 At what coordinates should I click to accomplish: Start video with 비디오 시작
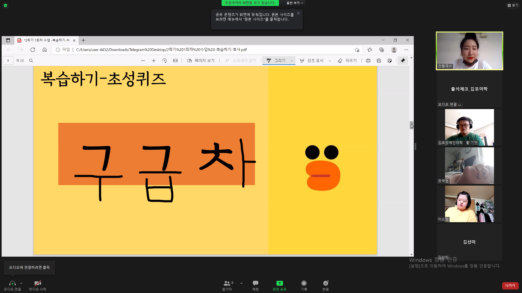tap(38, 286)
